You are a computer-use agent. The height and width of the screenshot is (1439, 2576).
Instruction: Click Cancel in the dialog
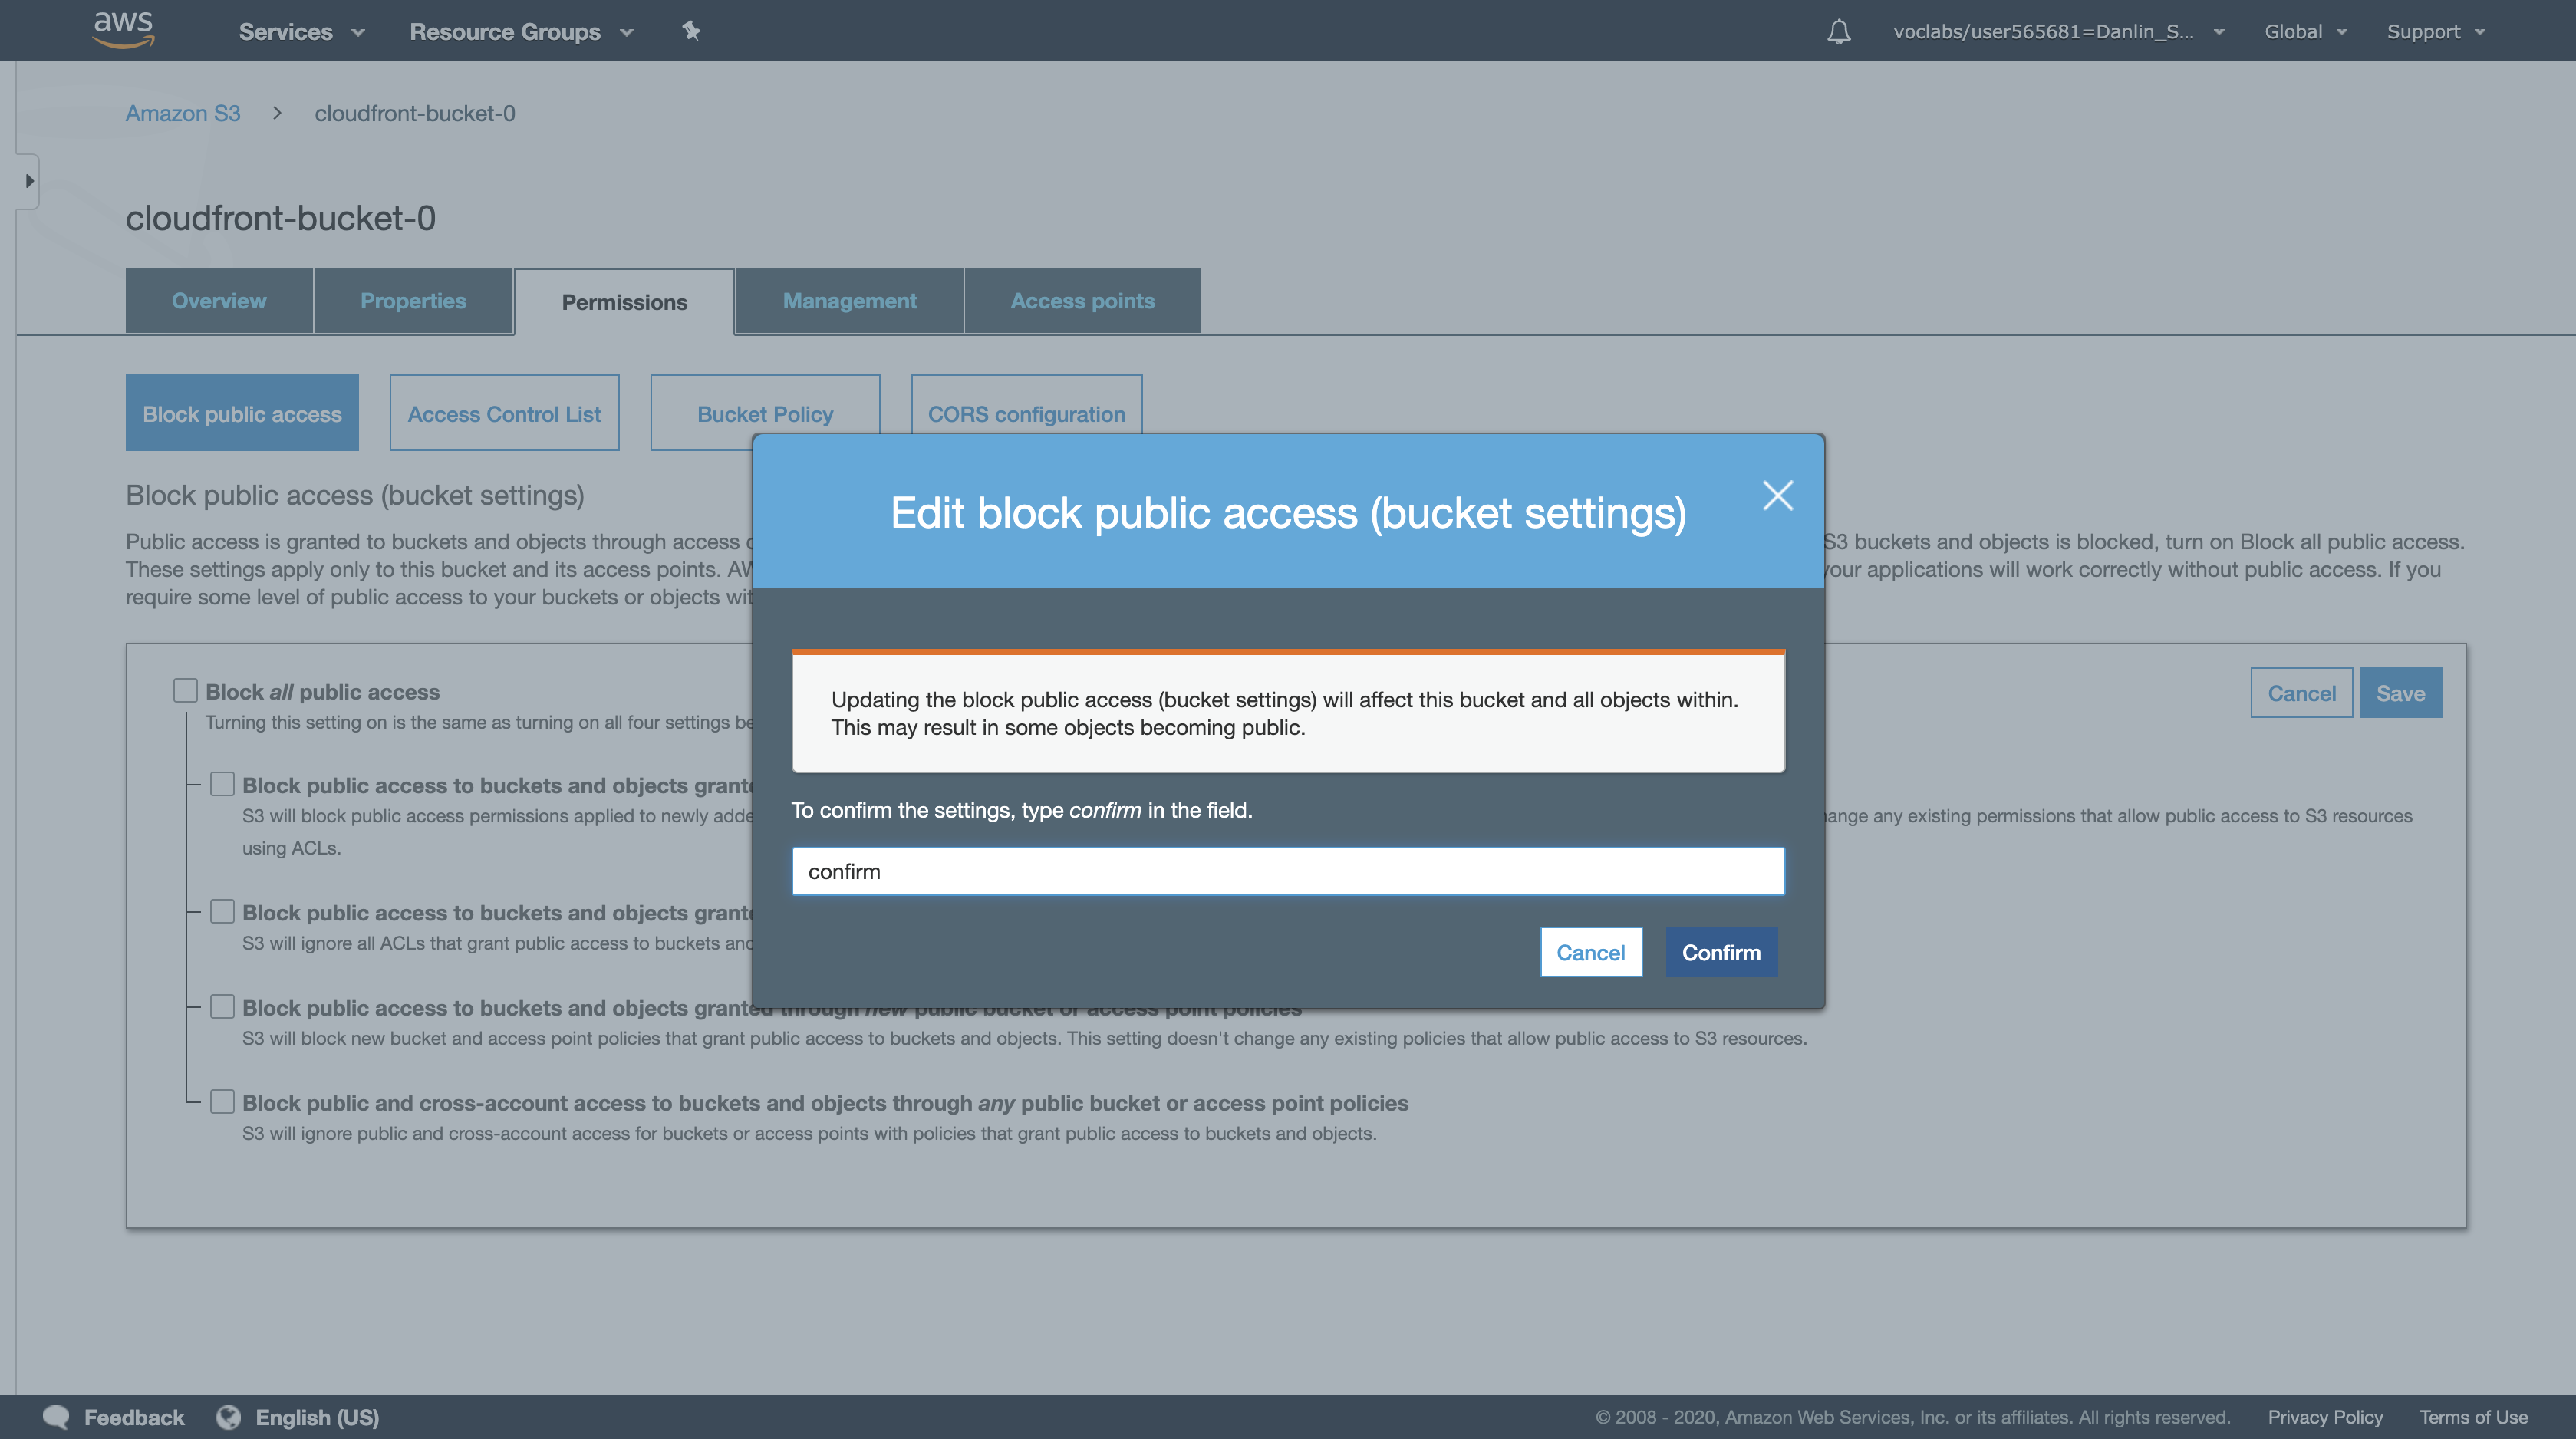[x=1590, y=952]
